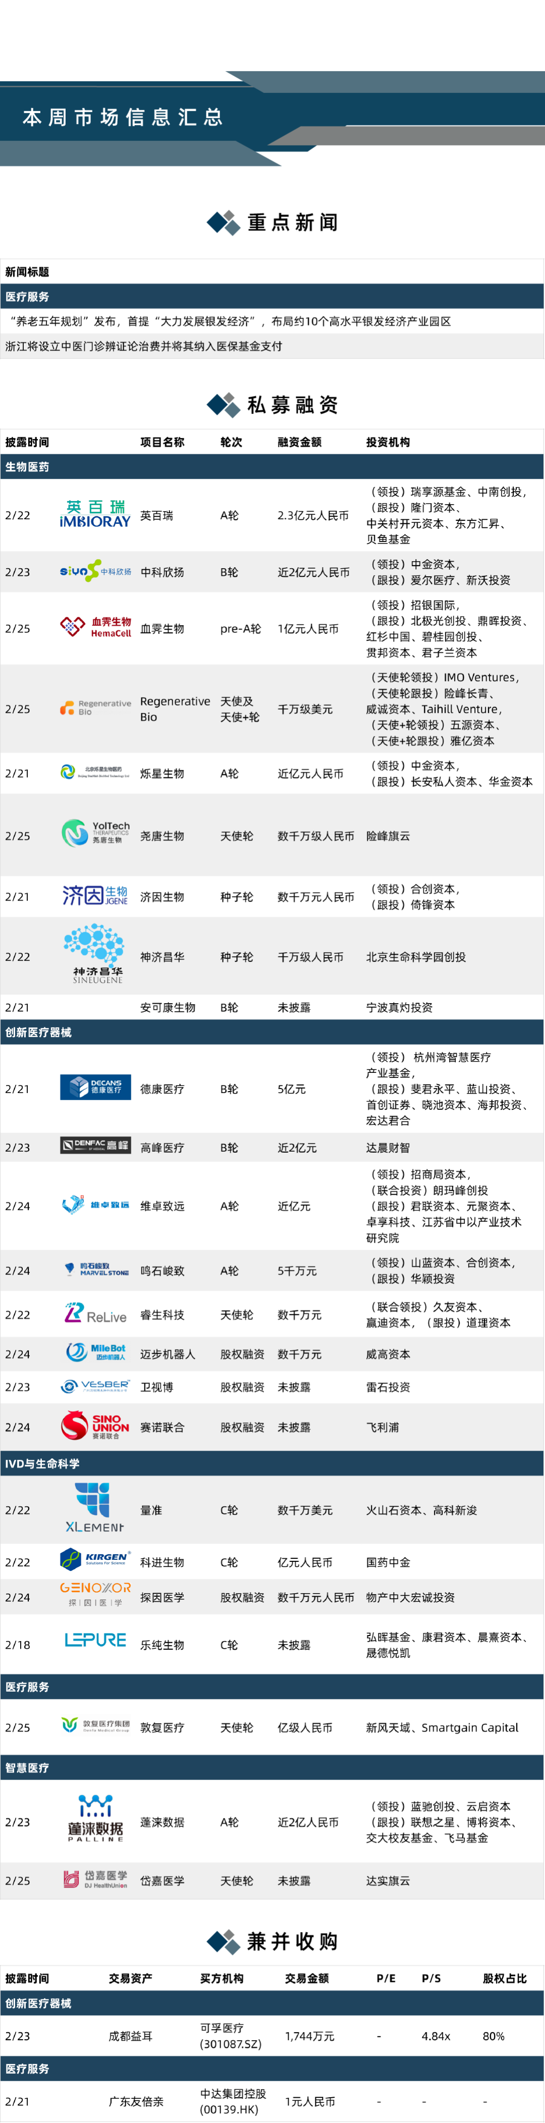Click the 2.3亿元人民币 amount cell
The width and height of the screenshot is (545, 2123).
[x=313, y=515]
